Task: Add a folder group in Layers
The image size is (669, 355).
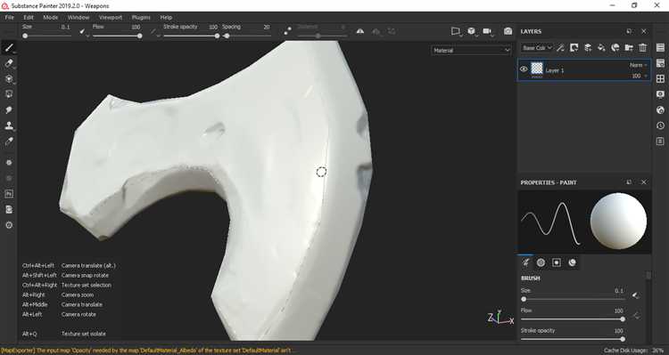Action: click(629, 48)
